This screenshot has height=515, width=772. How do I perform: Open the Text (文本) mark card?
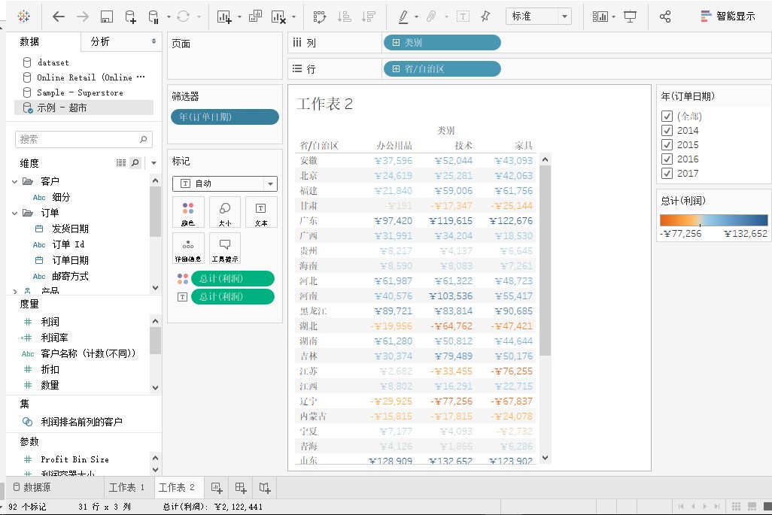(261, 213)
